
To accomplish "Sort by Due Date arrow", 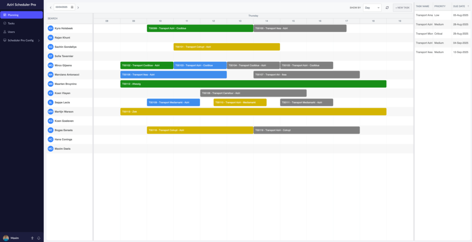I will point(468,6).
